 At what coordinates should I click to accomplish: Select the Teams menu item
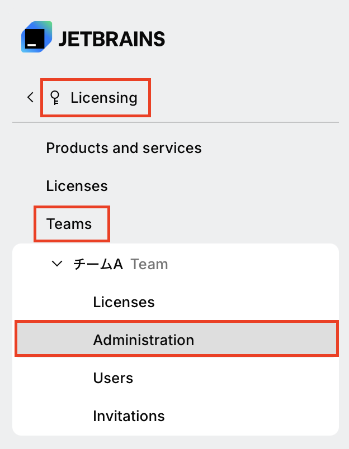point(69,223)
